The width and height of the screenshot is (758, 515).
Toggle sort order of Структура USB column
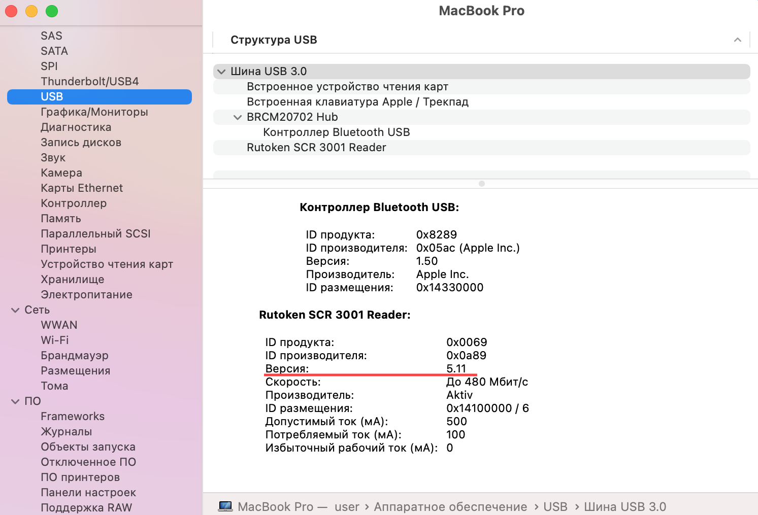tap(738, 40)
